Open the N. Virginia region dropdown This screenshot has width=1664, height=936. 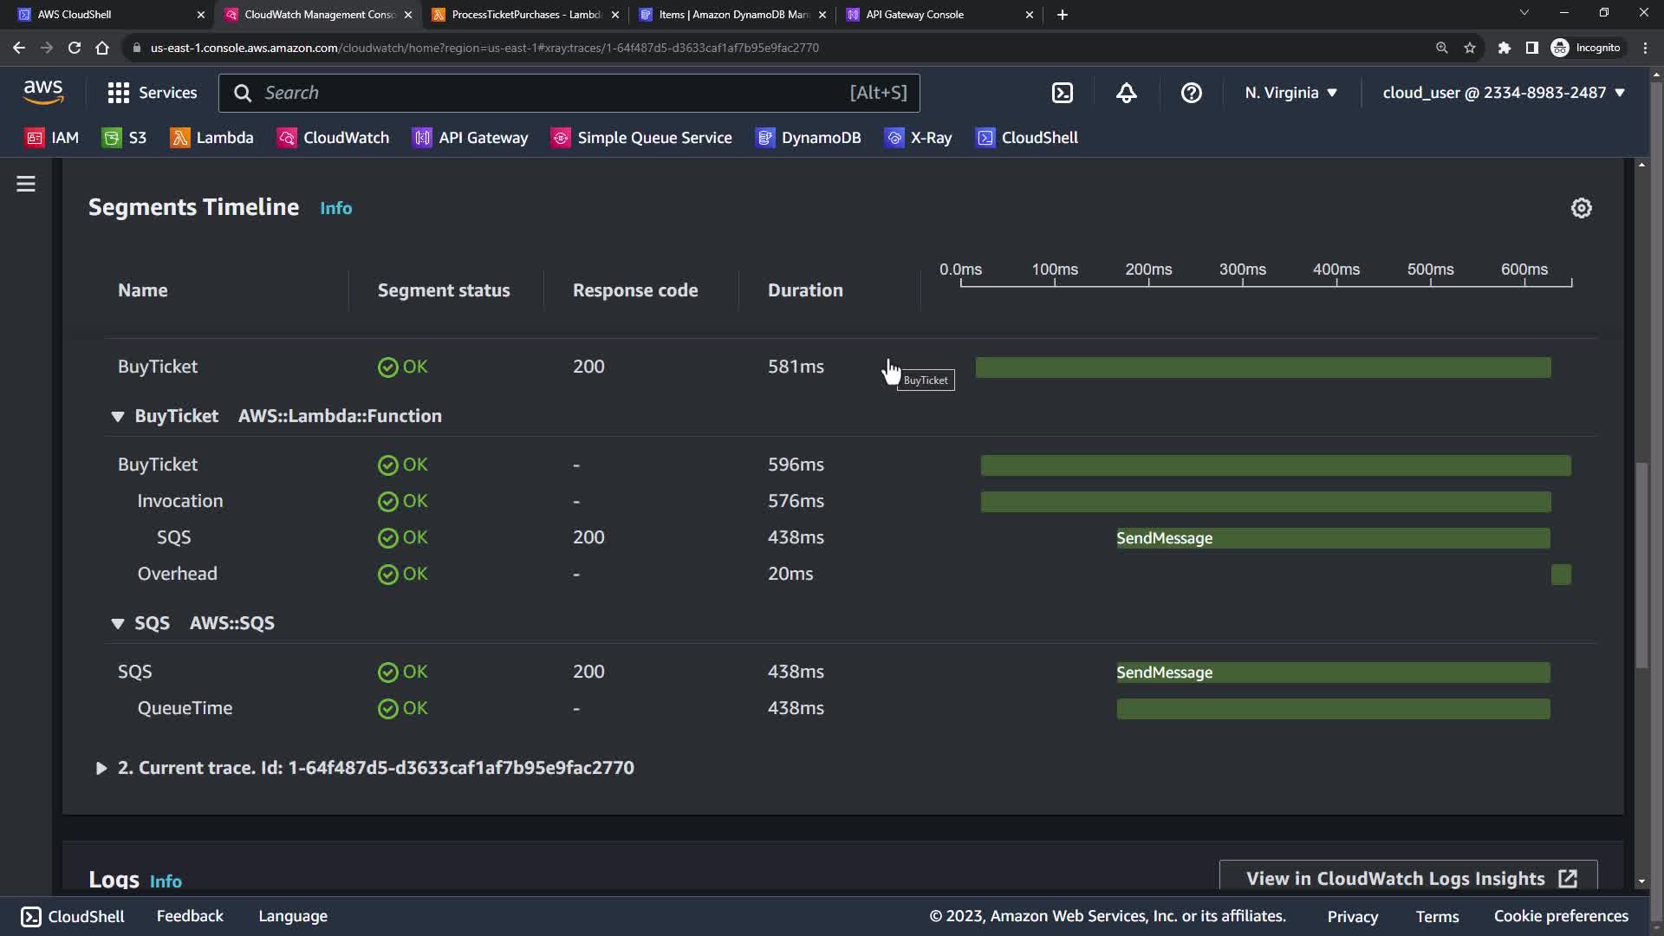coord(1290,93)
